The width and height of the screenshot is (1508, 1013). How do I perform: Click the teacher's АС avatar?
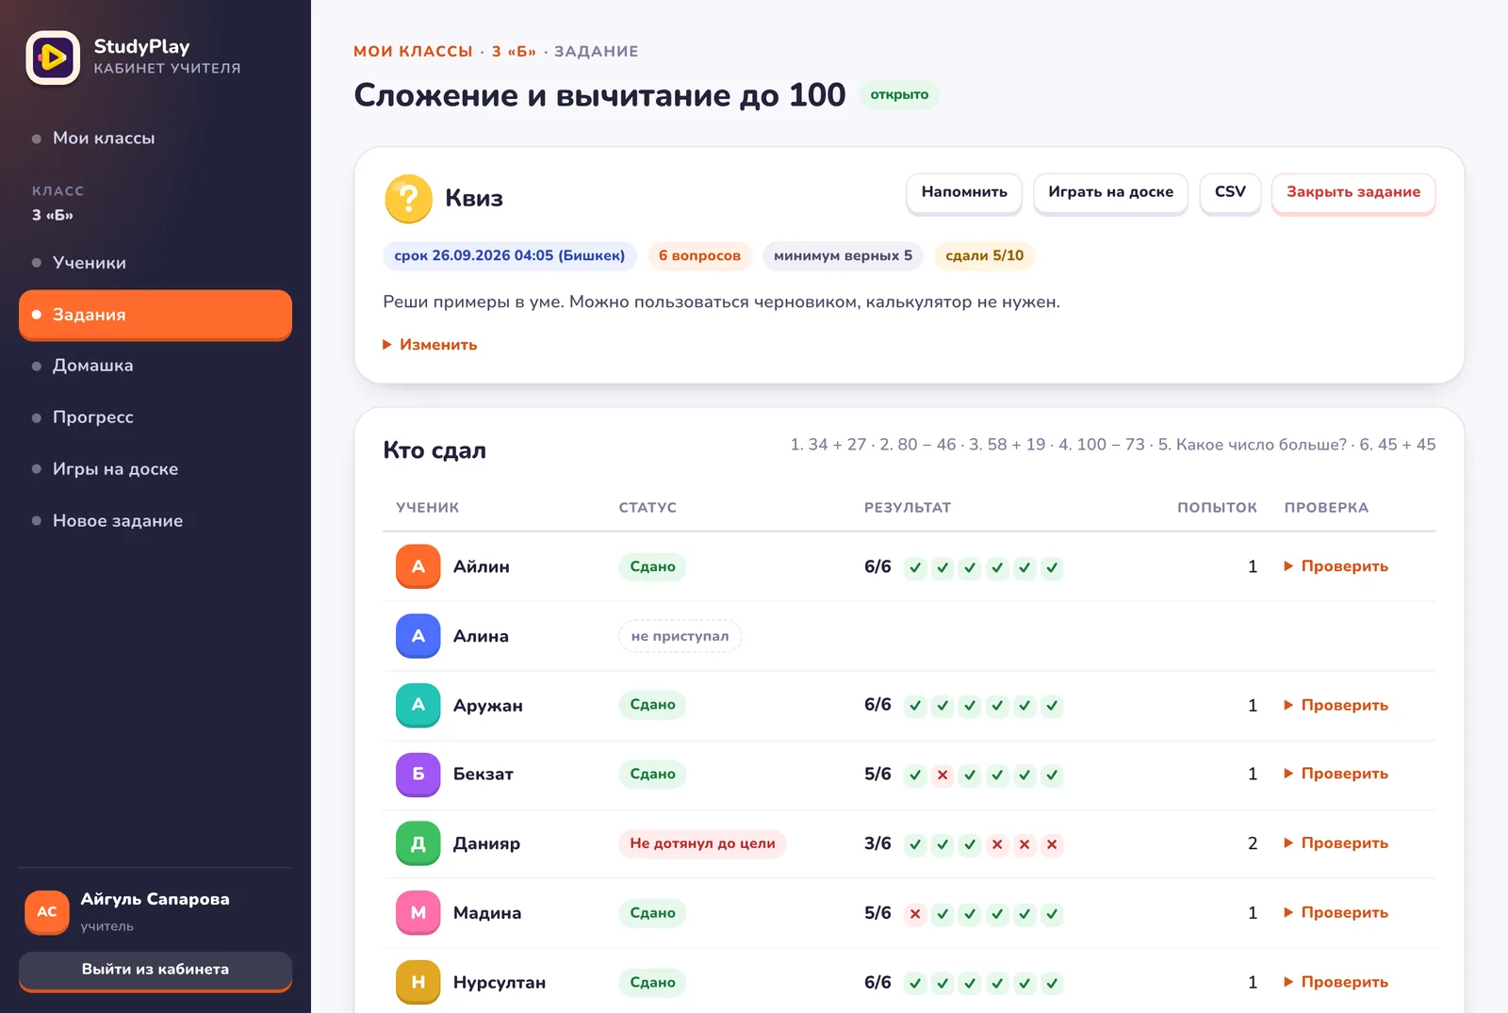[x=47, y=912]
